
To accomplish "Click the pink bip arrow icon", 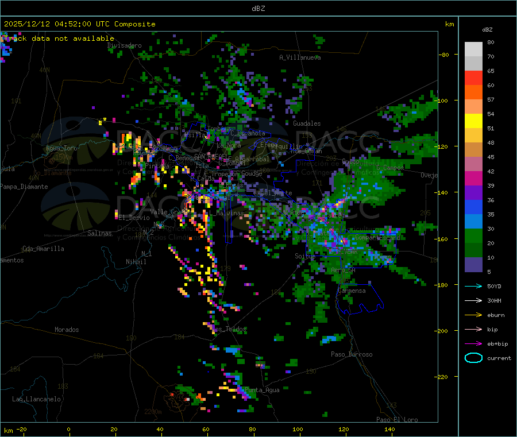I will [473, 329].
